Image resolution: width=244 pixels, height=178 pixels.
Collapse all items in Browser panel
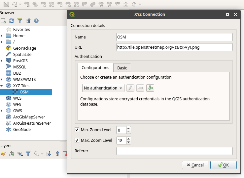coord(28,21)
